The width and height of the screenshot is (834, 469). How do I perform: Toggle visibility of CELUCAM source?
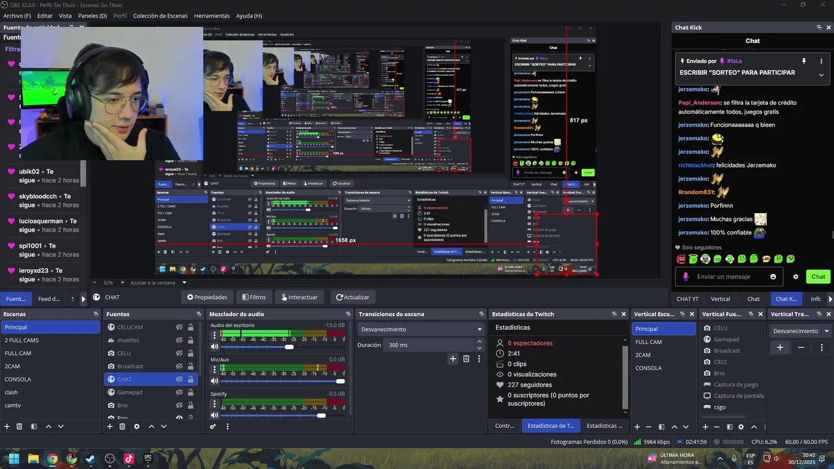(x=179, y=327)
